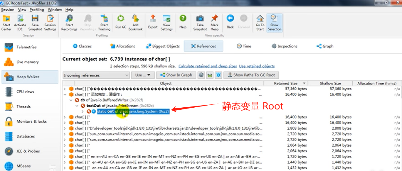Click the green icon between the gear and blue icons
Screen dimensions: 402x171
point(210,75)
